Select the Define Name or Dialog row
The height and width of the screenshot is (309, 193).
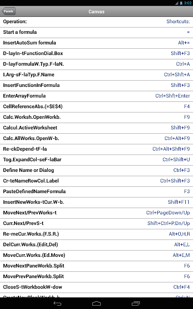[x=96, y=170]
